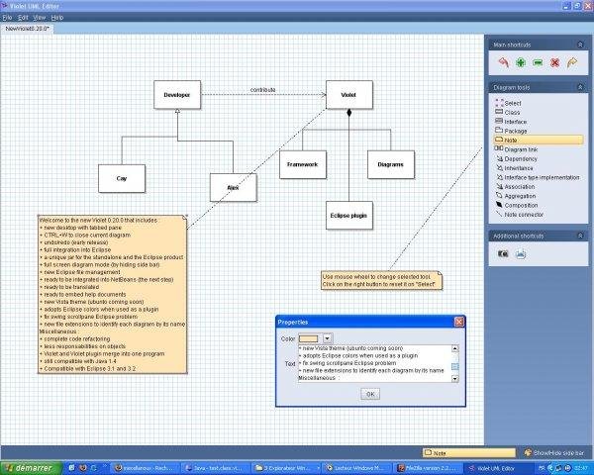Click the 'contribute' edge label
Screen dimensions: 594x475
pyautogui.click(x=263, y=90)
